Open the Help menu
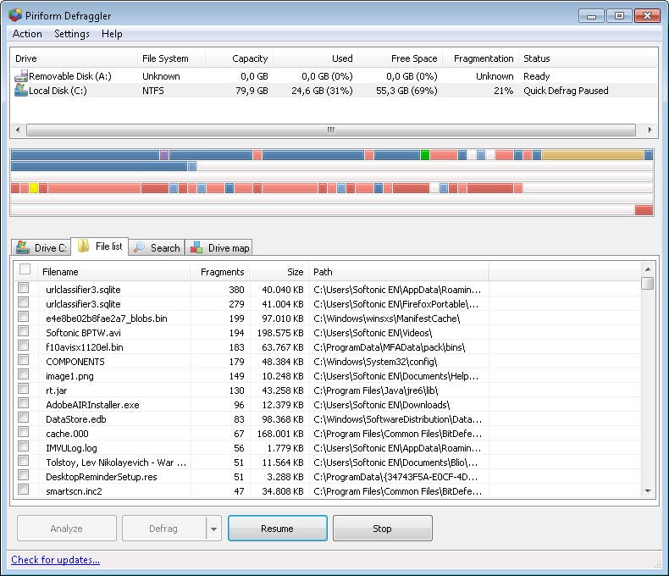Image resolution: width=669 pixels, height=576 pixels. click(x=112, y=34)
